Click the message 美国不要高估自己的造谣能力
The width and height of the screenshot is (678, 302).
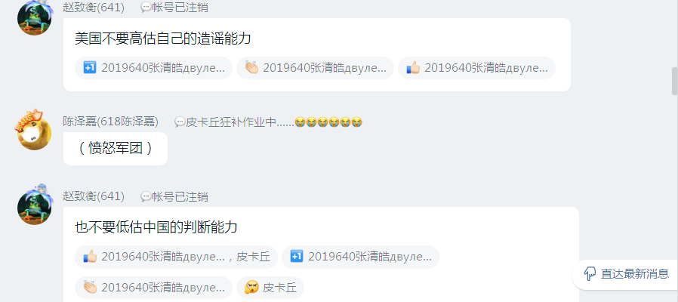pos(162,39)
